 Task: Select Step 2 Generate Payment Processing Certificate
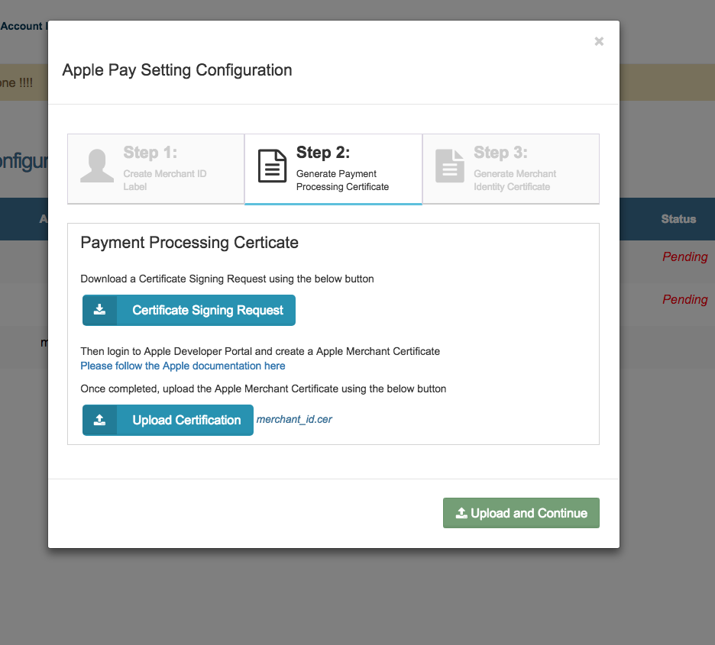coord(333,169)
